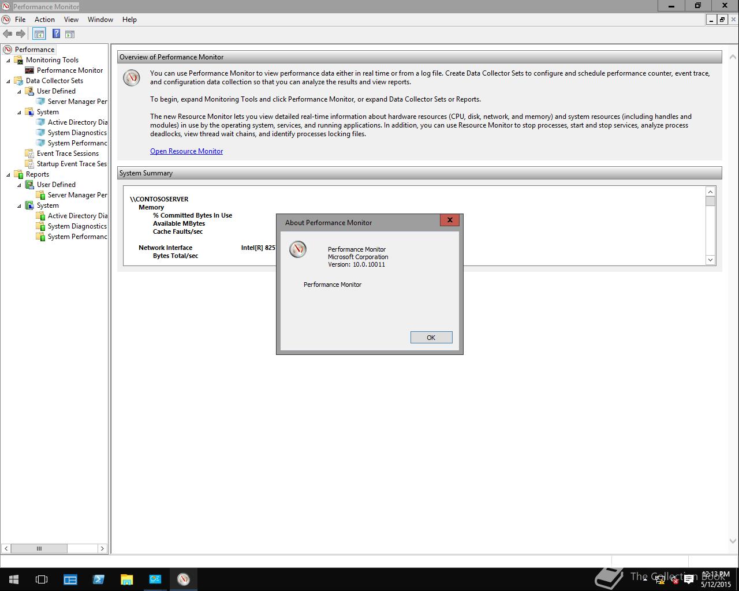The image size is (739, 591).
Task: Click OK in the About Performance Monitor dialog
Action: tap(431, 338)
